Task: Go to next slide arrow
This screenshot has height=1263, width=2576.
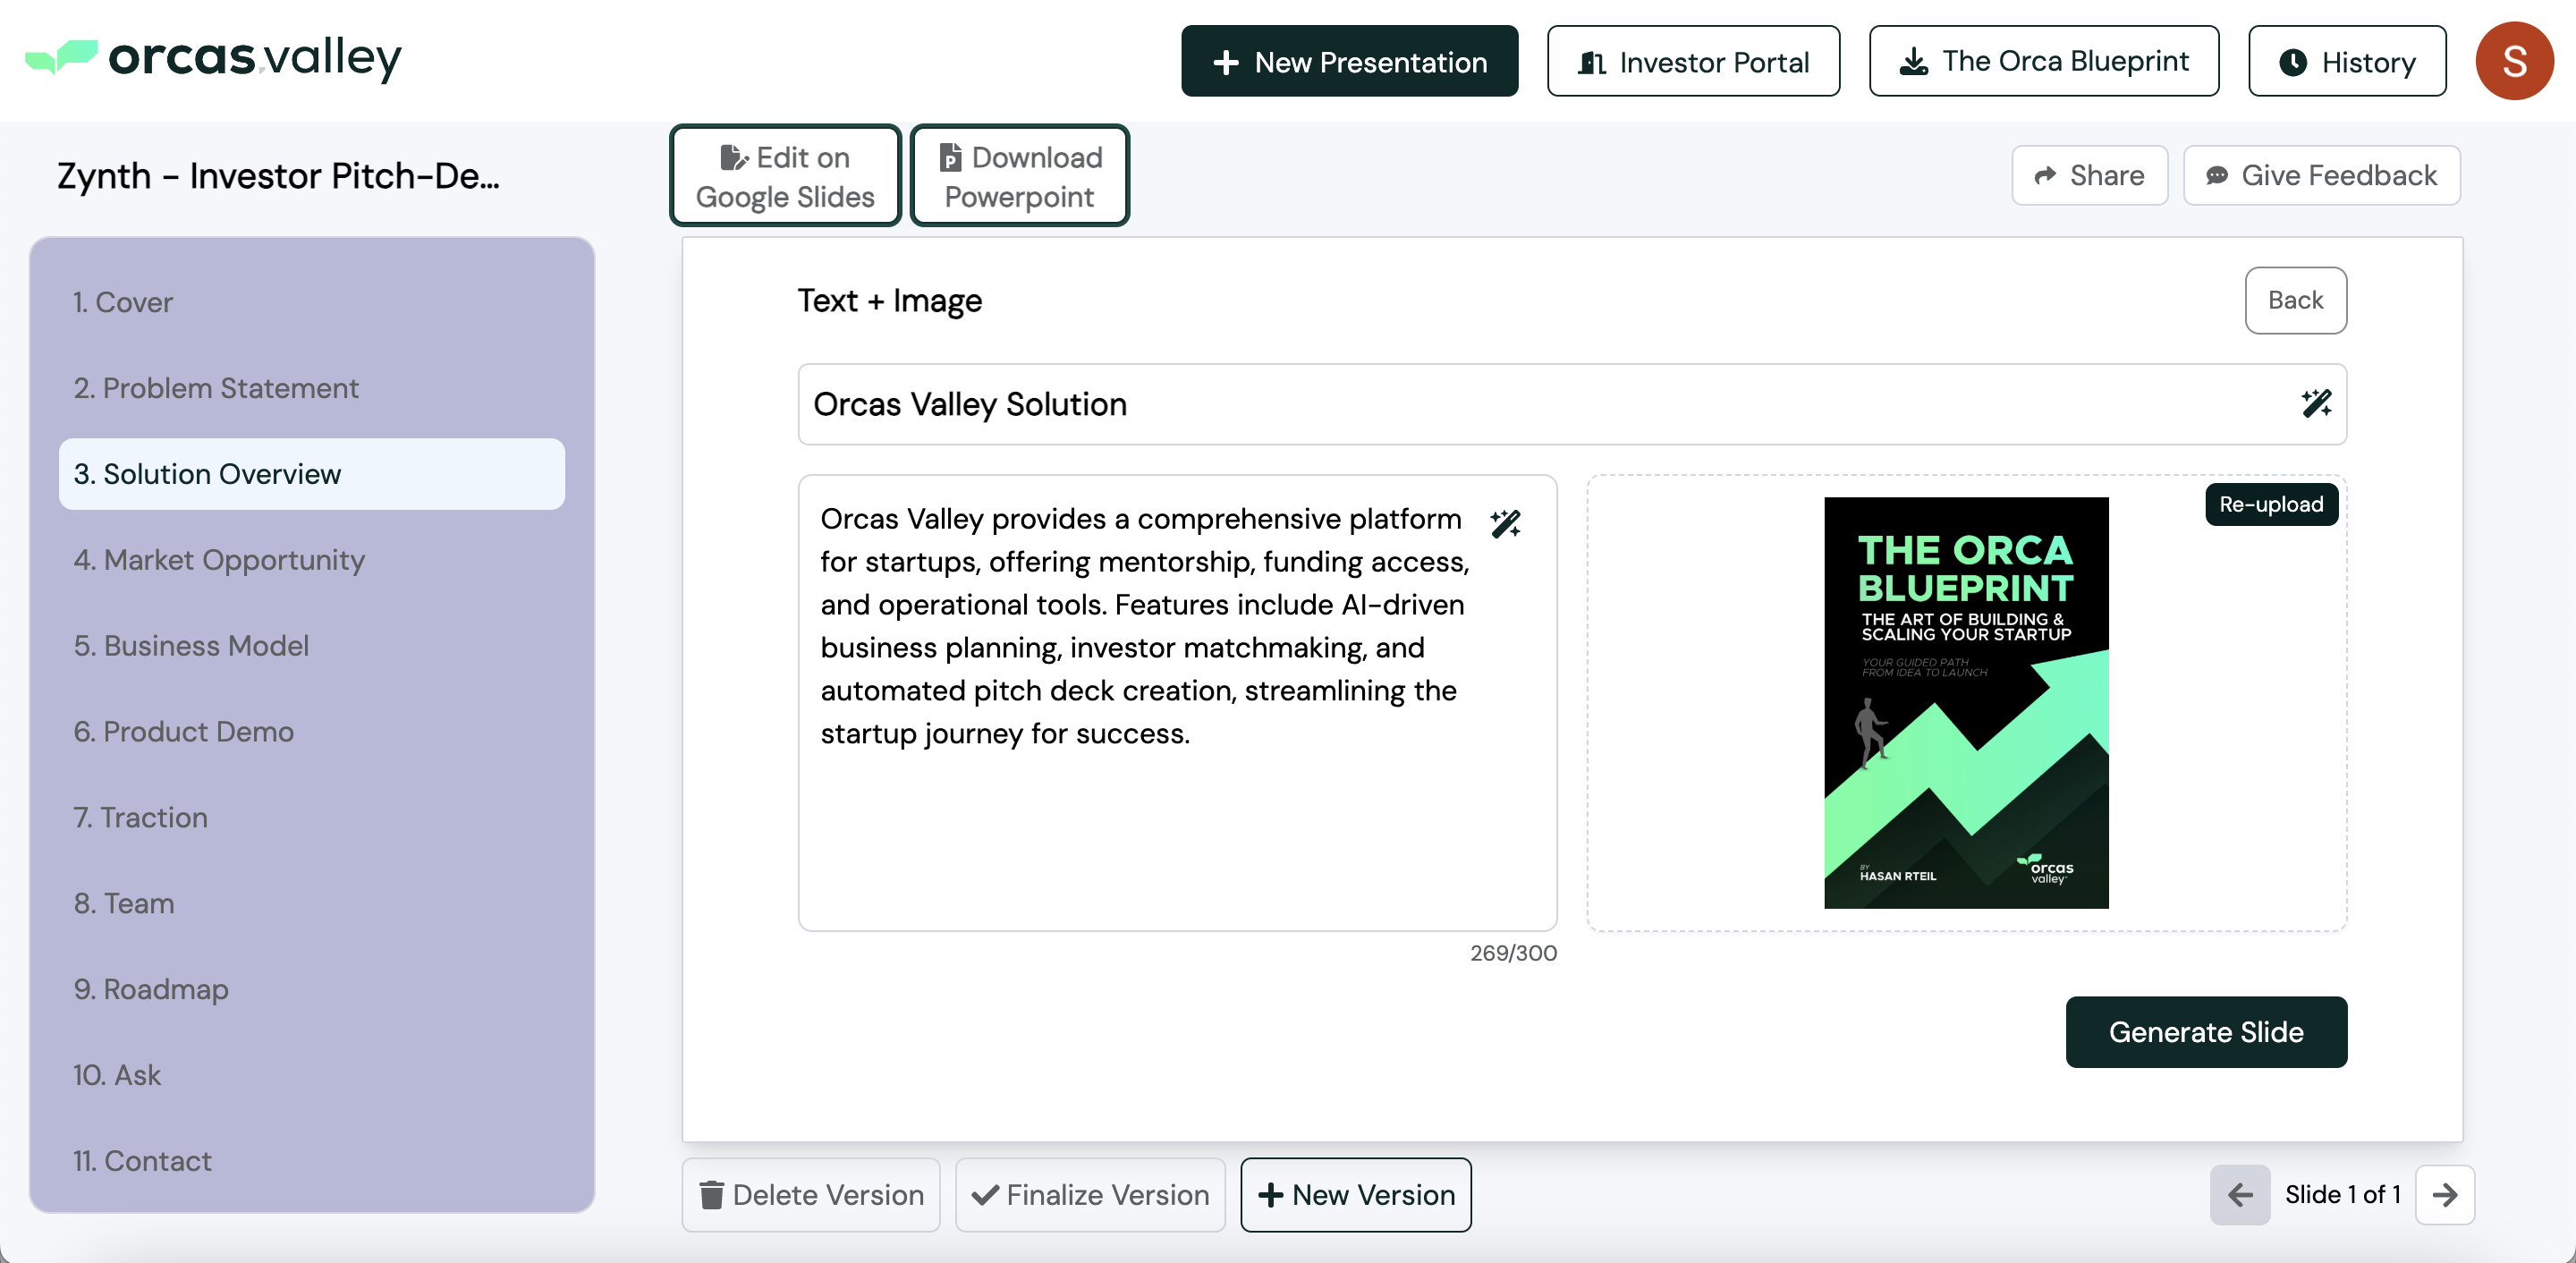Action: point(2444,1194)
